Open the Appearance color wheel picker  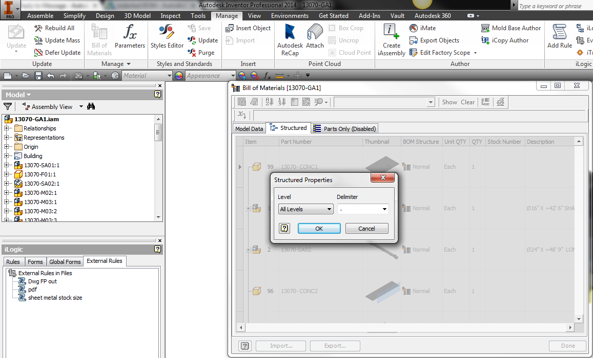[x=179, y=75]
